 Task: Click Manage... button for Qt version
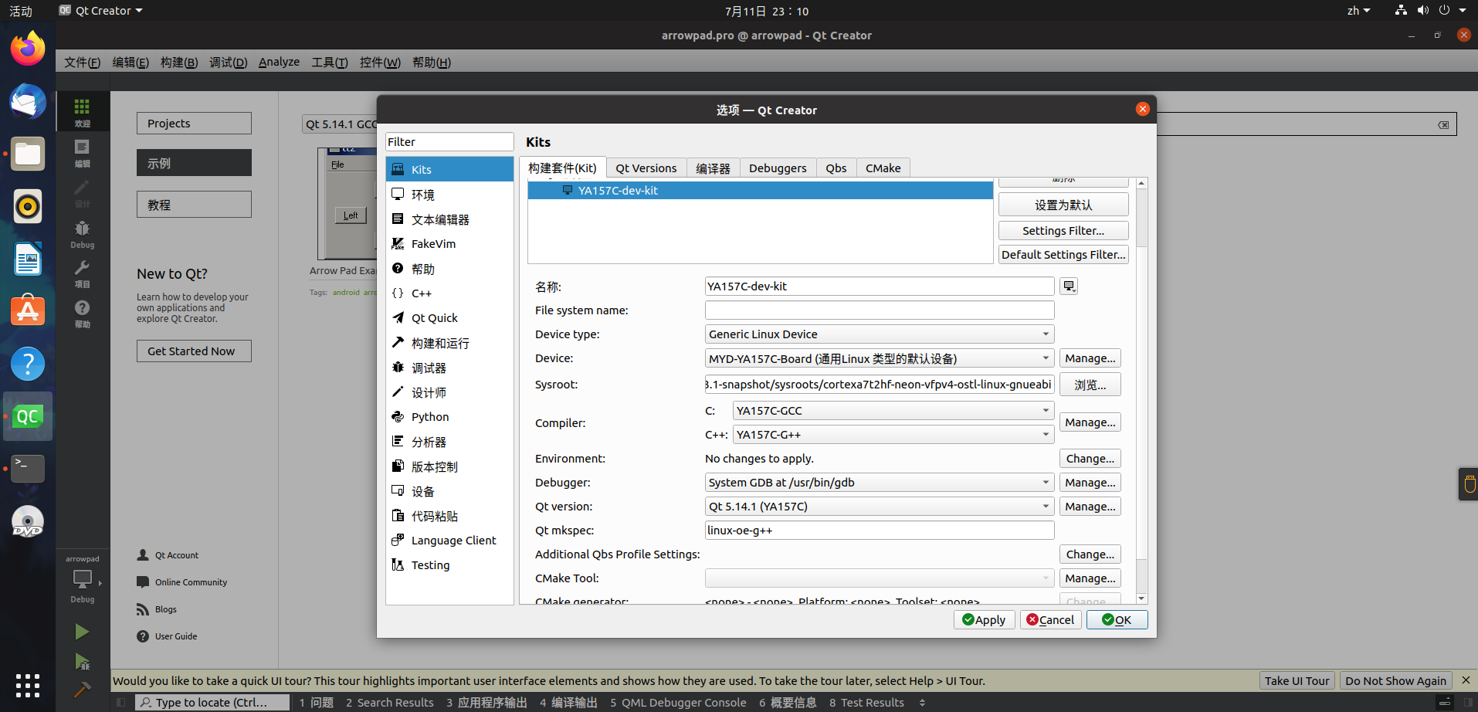1090,507
